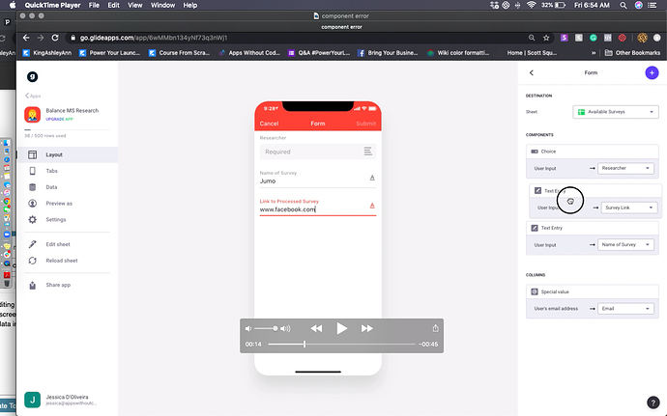This screenshot has height=416, width=667.
Task: Open the Home | Scott Squ... bookmark
Action: [533, 53]
